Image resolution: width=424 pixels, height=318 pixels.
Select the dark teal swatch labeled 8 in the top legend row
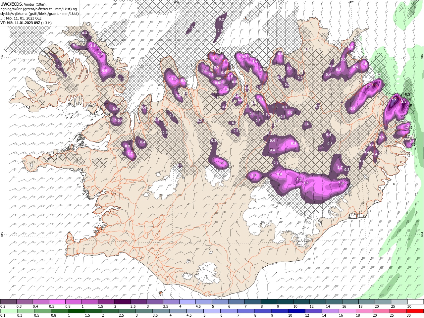[269, 301]
